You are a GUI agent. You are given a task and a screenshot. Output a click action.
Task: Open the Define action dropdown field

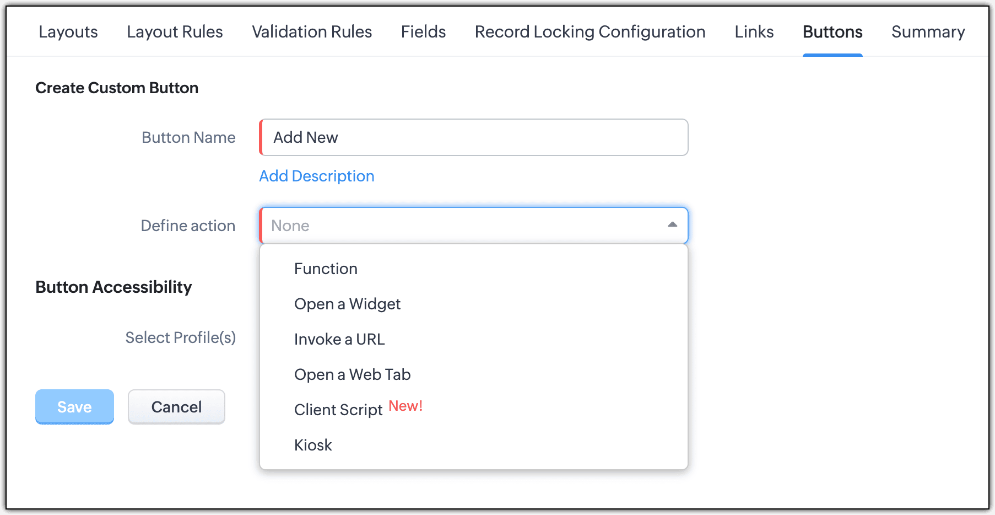pos(463,226)
